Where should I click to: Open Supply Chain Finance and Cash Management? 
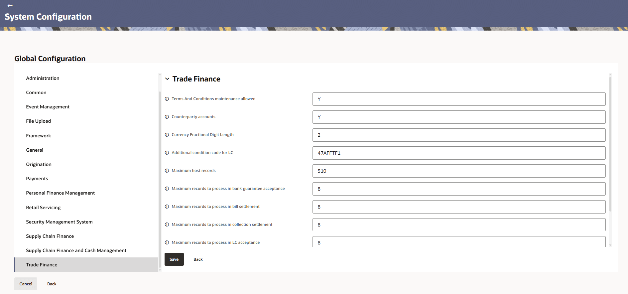(x=76, y=250)
